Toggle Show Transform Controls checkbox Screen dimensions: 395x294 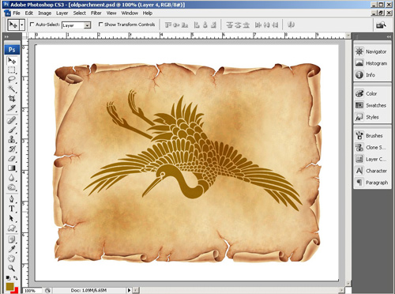[x=100, y=24]
